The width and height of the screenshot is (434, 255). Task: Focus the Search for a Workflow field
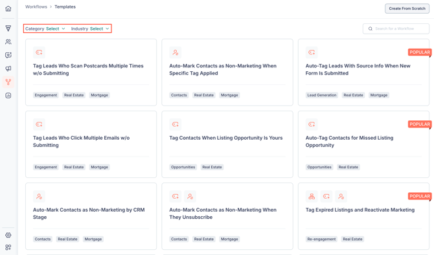[x=396, y=28]
